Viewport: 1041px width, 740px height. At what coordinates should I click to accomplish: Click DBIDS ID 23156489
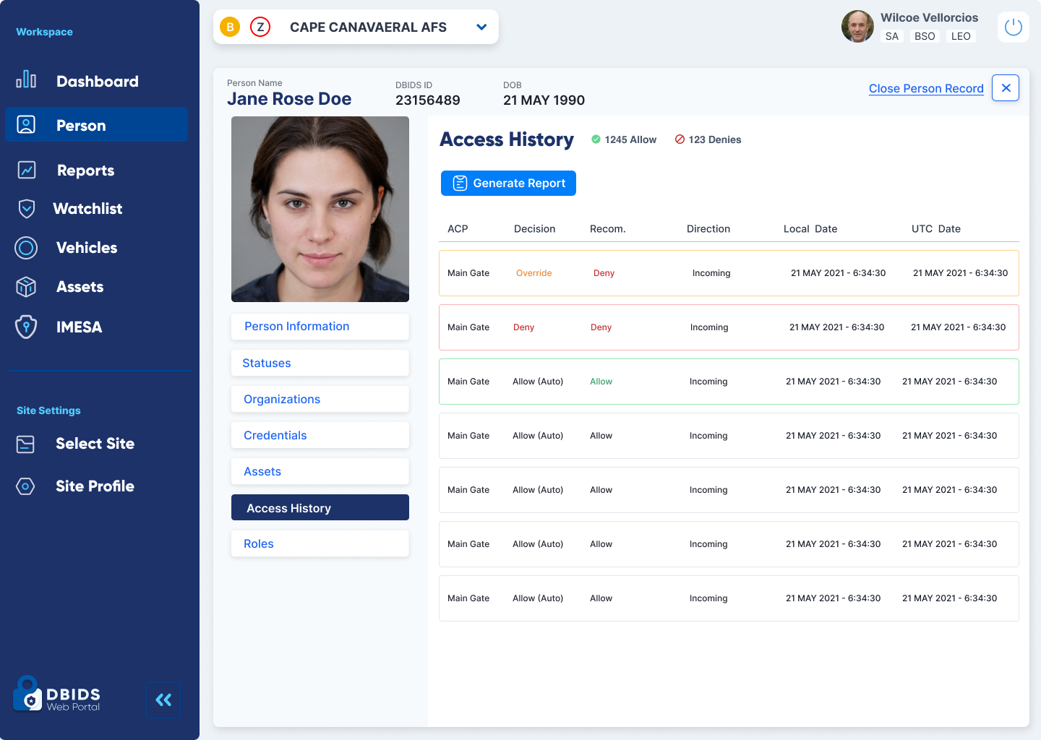[427, 100]
